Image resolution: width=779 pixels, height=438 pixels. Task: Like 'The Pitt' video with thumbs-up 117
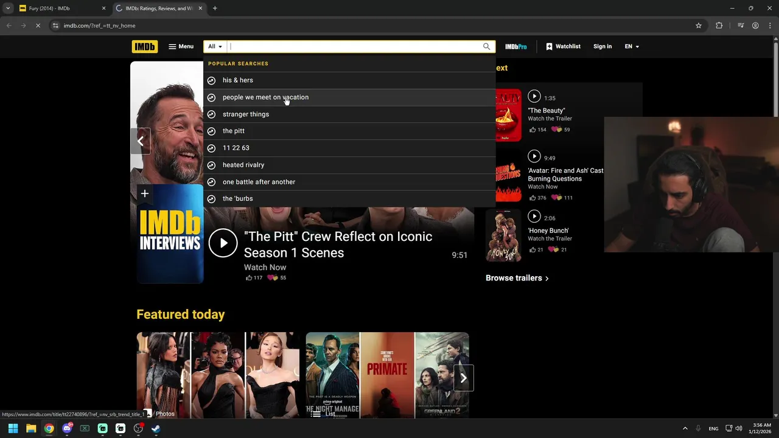(254, 278)
